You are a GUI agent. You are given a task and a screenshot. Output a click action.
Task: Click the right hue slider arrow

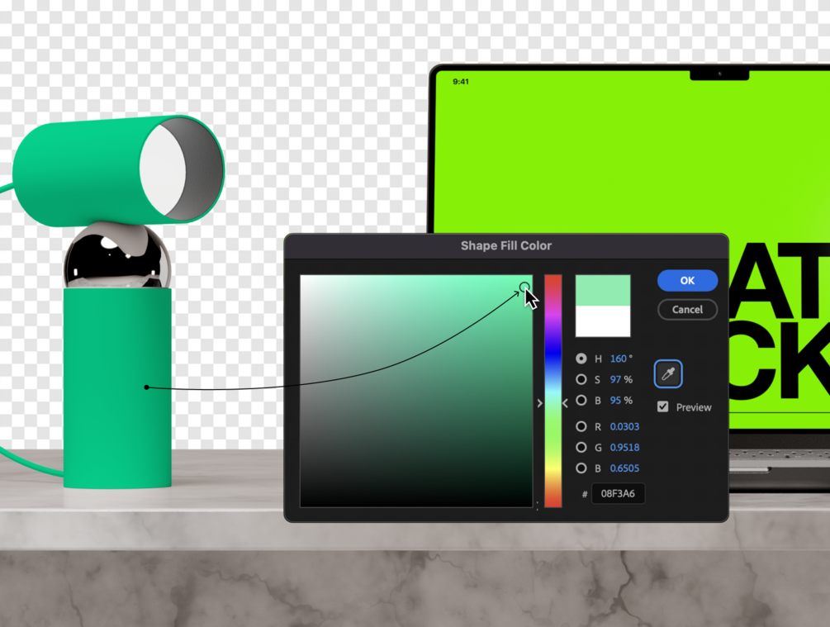tap(565, 403)
